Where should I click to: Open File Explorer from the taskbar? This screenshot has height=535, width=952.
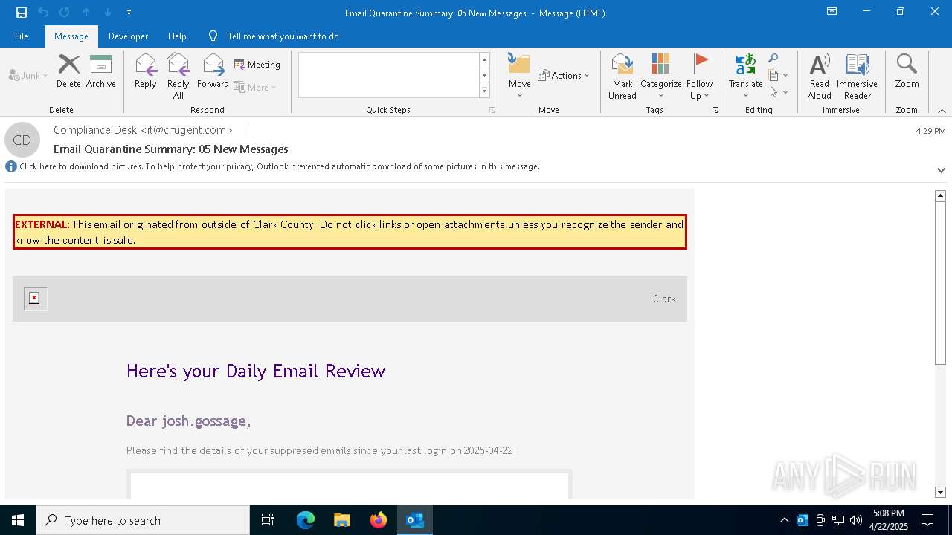click(341, 520)
